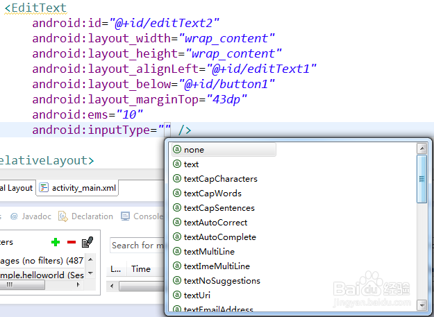Image resolution: width=434 pixels, height=317 pixels.
Task: Click the android:layout_marginTop value 43dp
Action: [226, 99]
